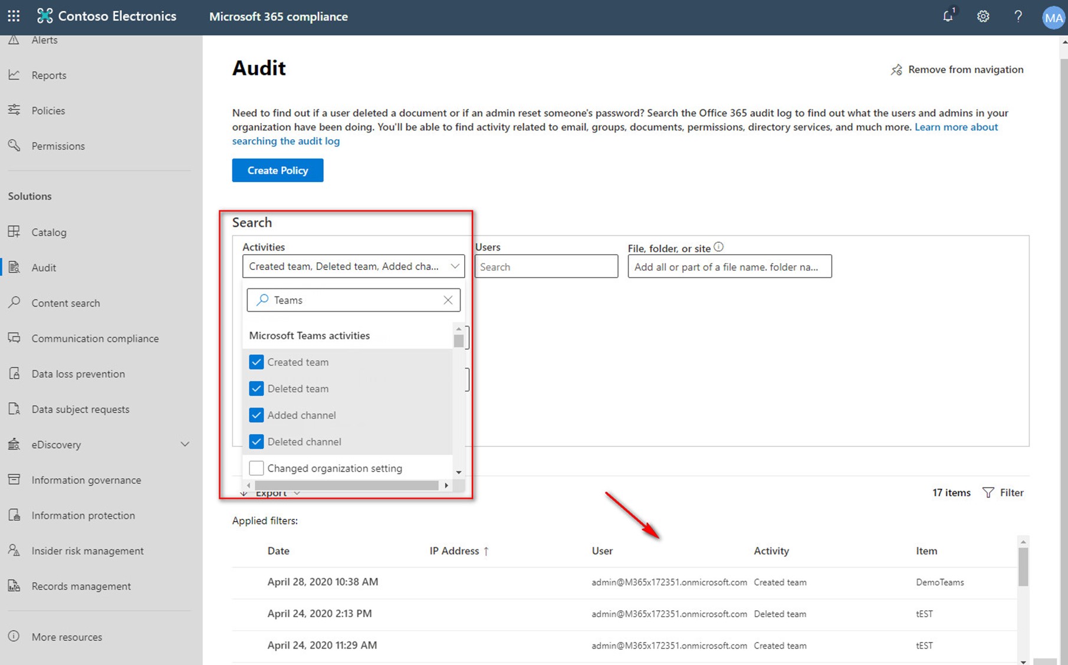
Task: Select the April 24, 2020 2:13 PM row
Action: point(625,614)
